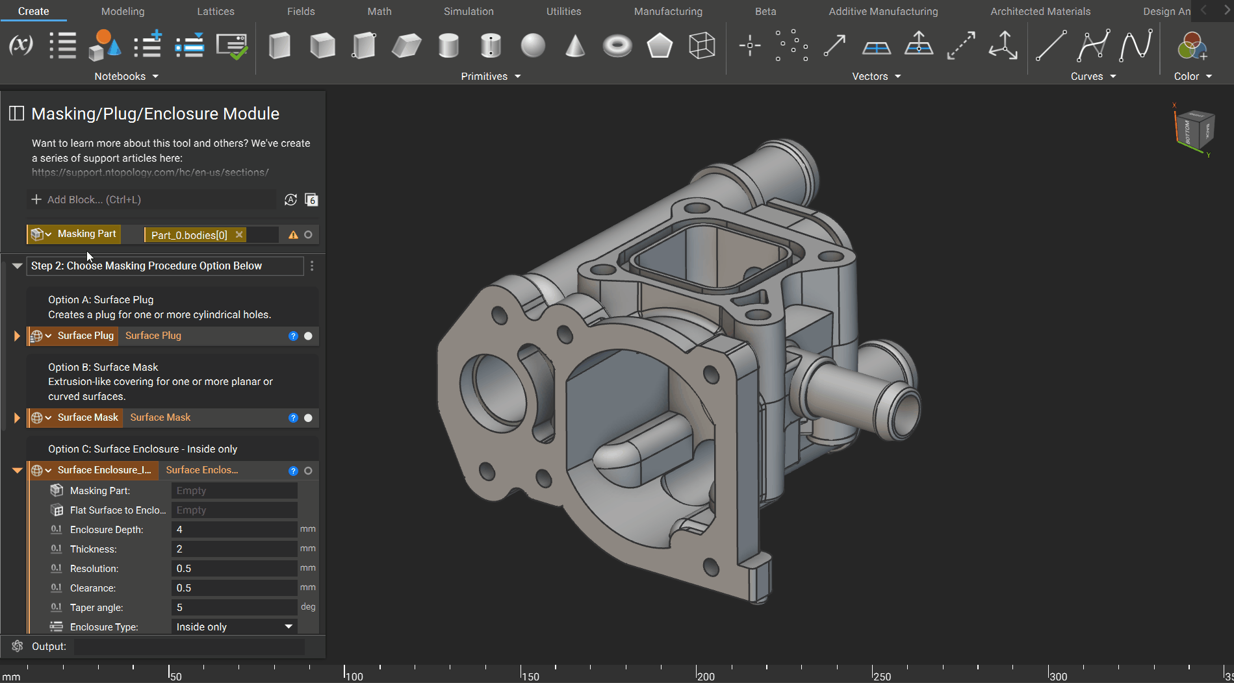Collapse the Step 2 section

click(x=17, y=266)
